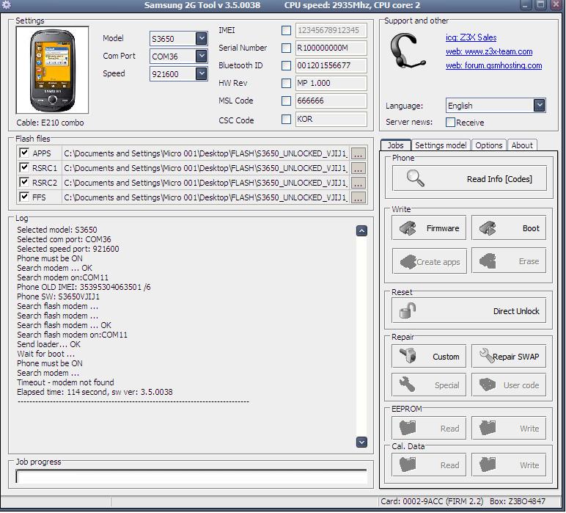Switch to the Jobs tab
566x513 pixels.
tap(396, 145)
